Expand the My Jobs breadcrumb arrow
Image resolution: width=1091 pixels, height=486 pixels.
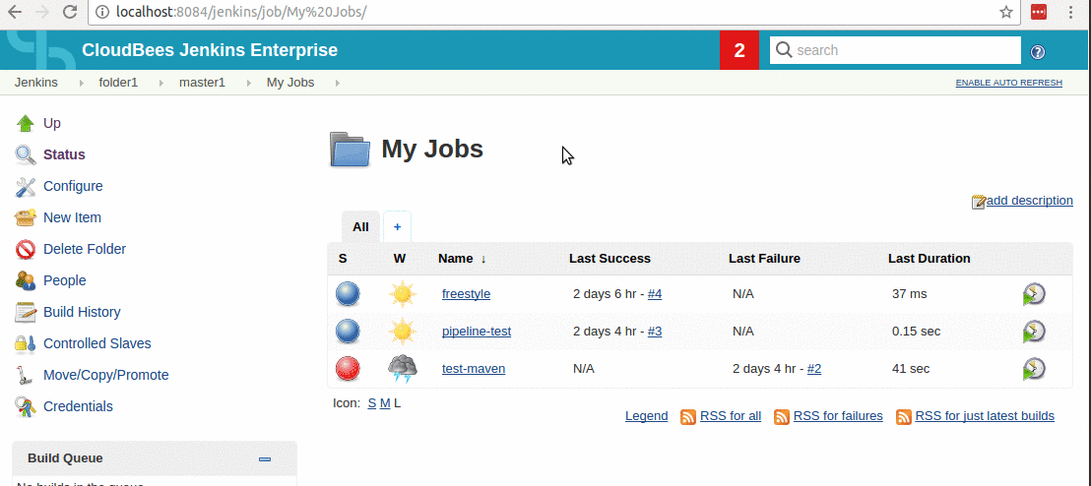point(338,83)
